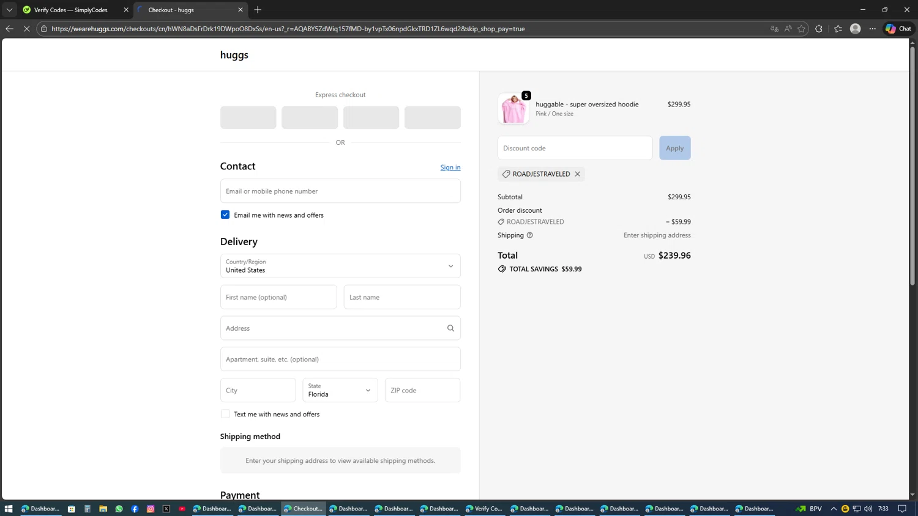Click the pink hoodie product thumbnail
918x516 pixels.
coord(513,109)
